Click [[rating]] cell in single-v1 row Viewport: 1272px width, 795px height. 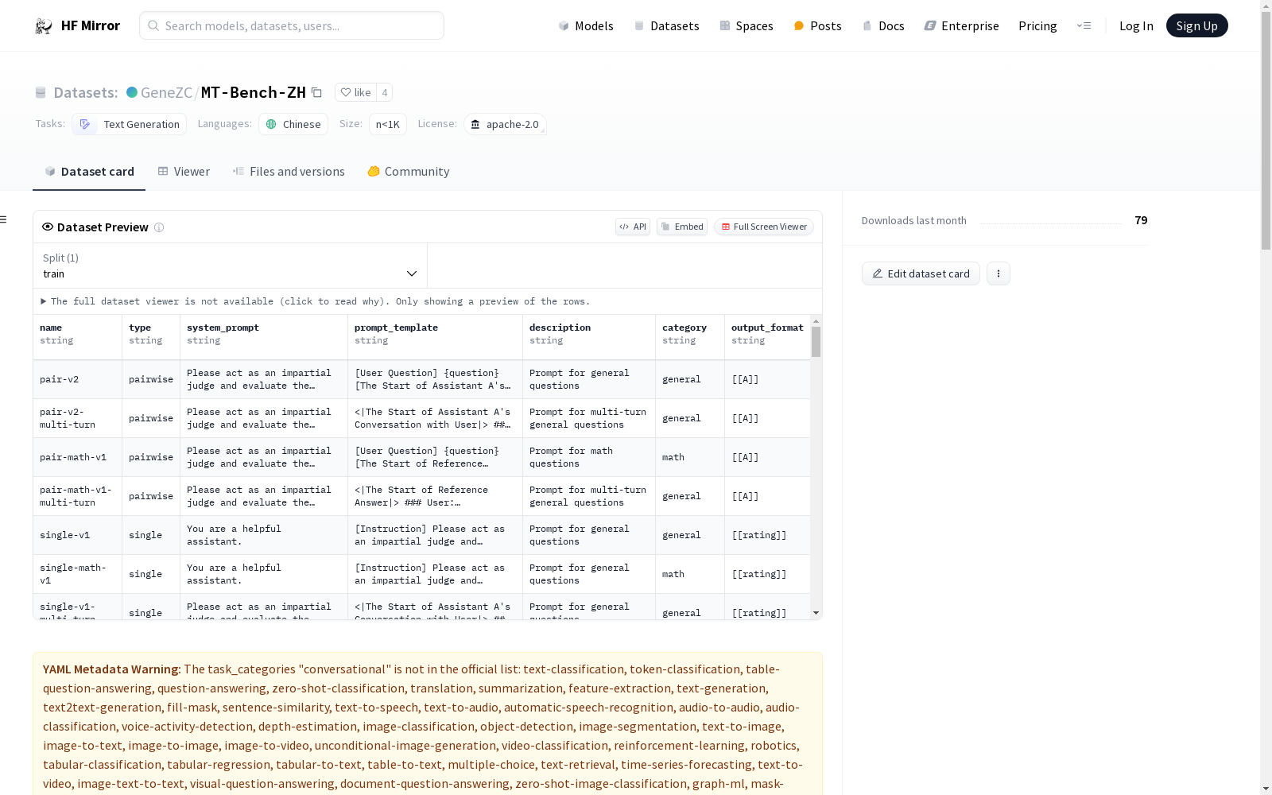[767, 535]
